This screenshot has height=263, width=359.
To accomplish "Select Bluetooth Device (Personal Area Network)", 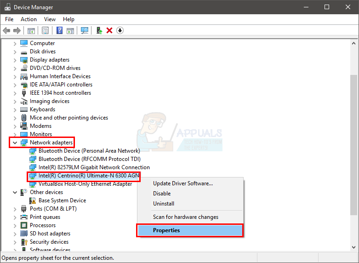I will [x=89, y=151].
